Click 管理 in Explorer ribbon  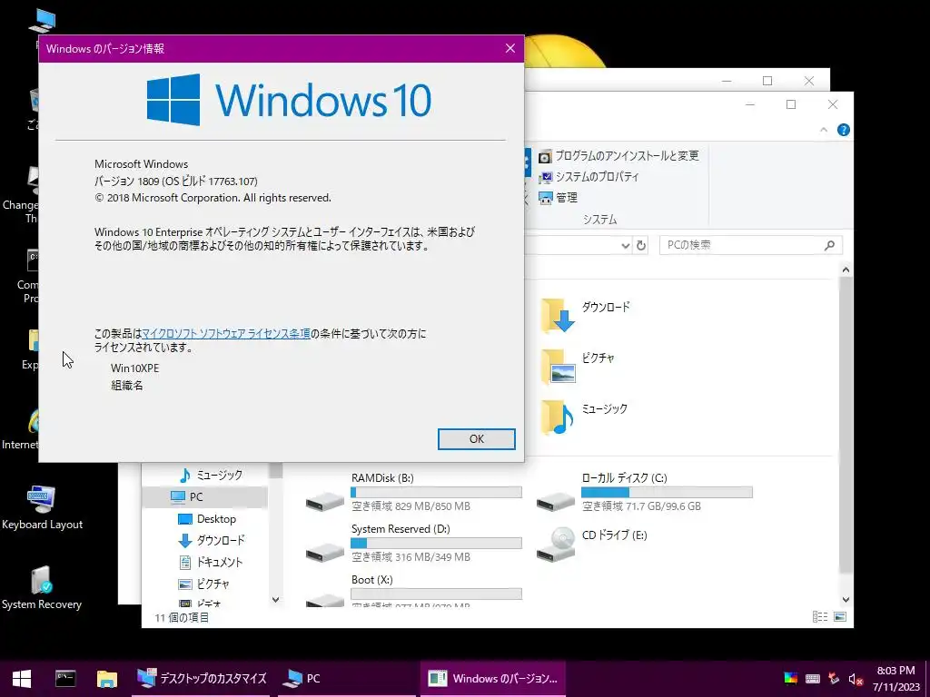point(558,197)
